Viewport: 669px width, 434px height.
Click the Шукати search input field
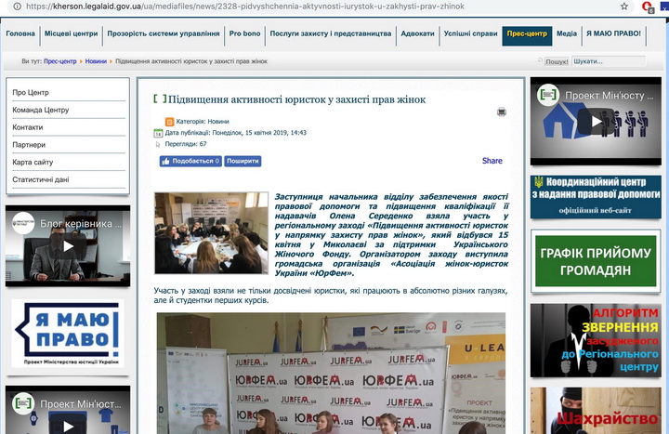point(607,61)
